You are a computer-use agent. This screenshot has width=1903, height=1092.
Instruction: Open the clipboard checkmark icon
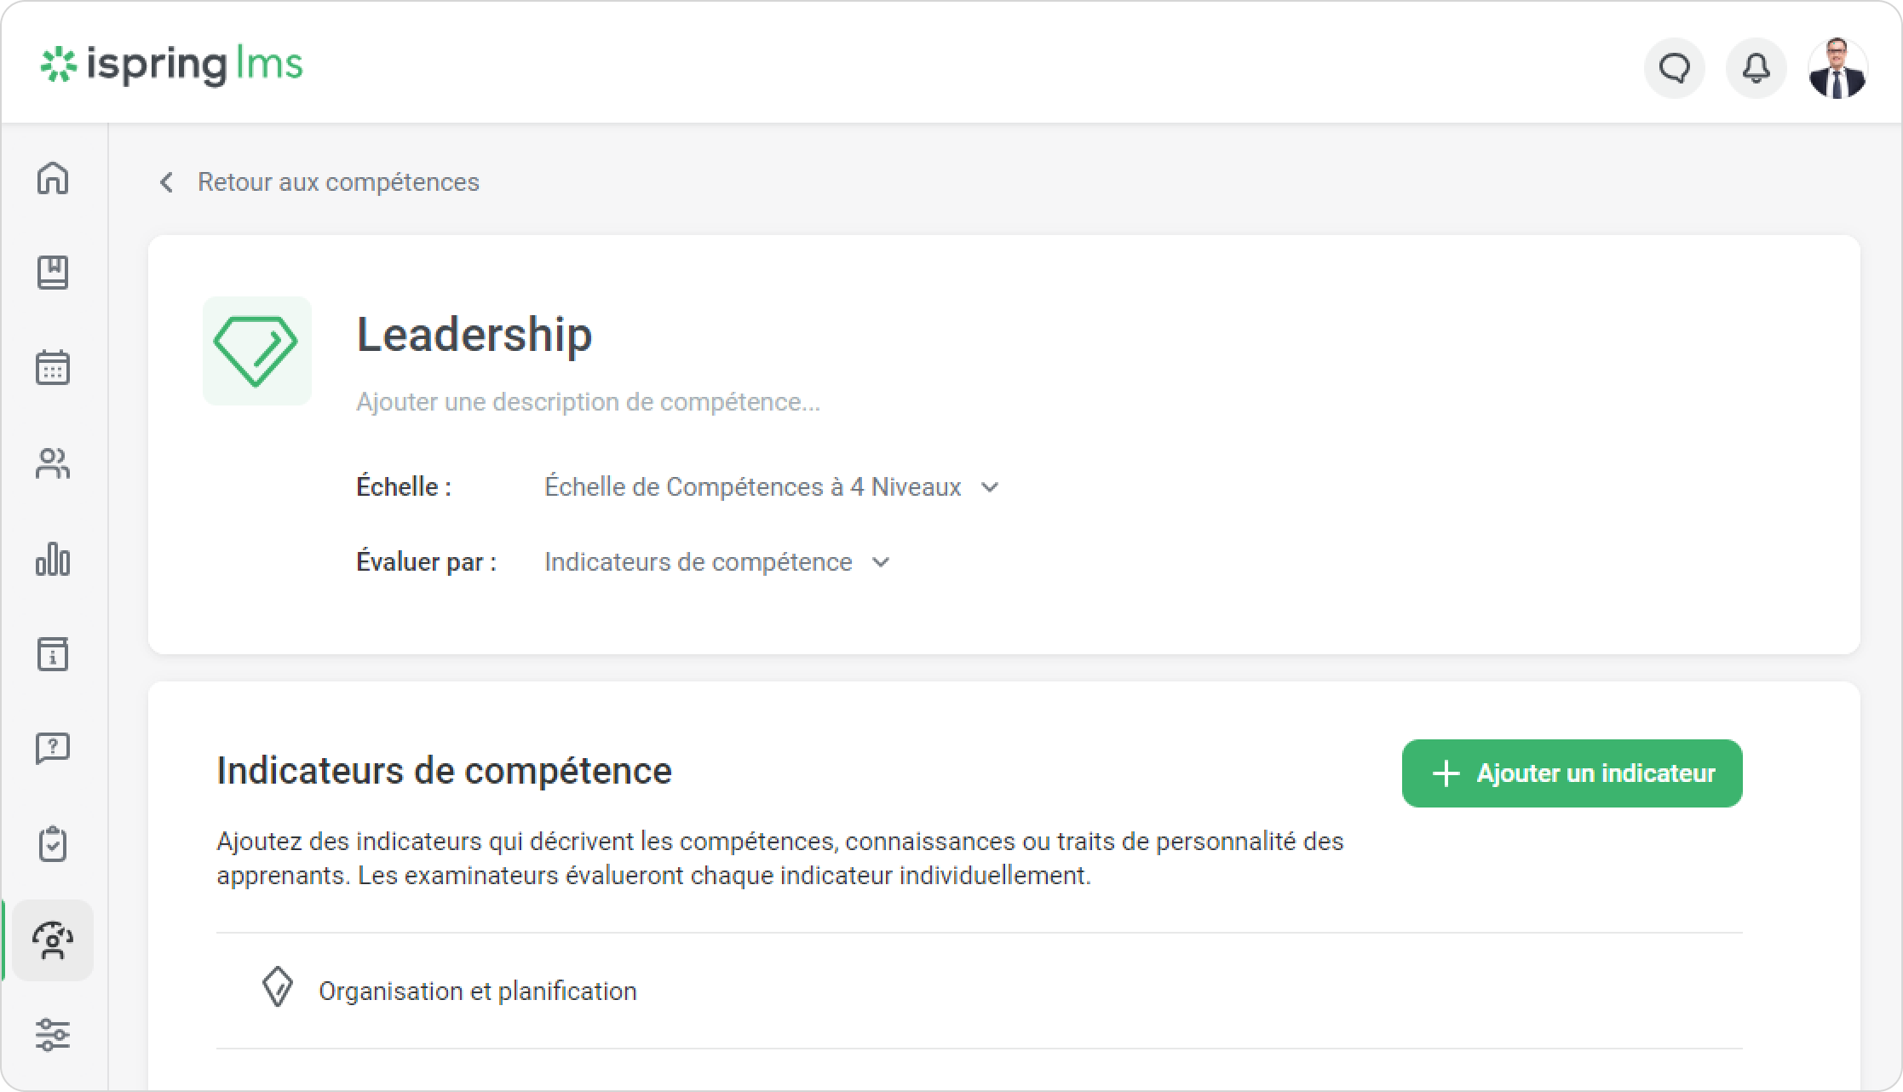(x=53, y=844)
